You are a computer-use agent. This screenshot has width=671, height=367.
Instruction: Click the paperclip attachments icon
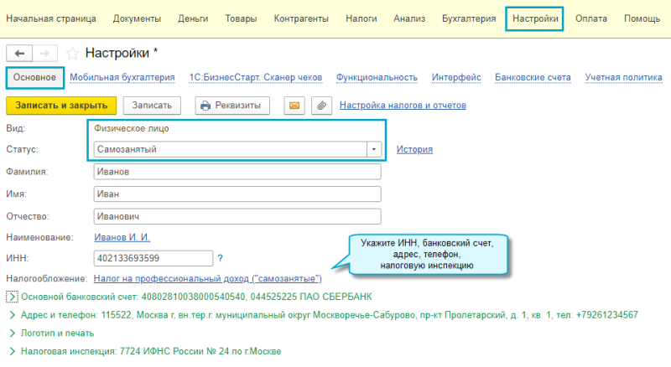(322, 106)
